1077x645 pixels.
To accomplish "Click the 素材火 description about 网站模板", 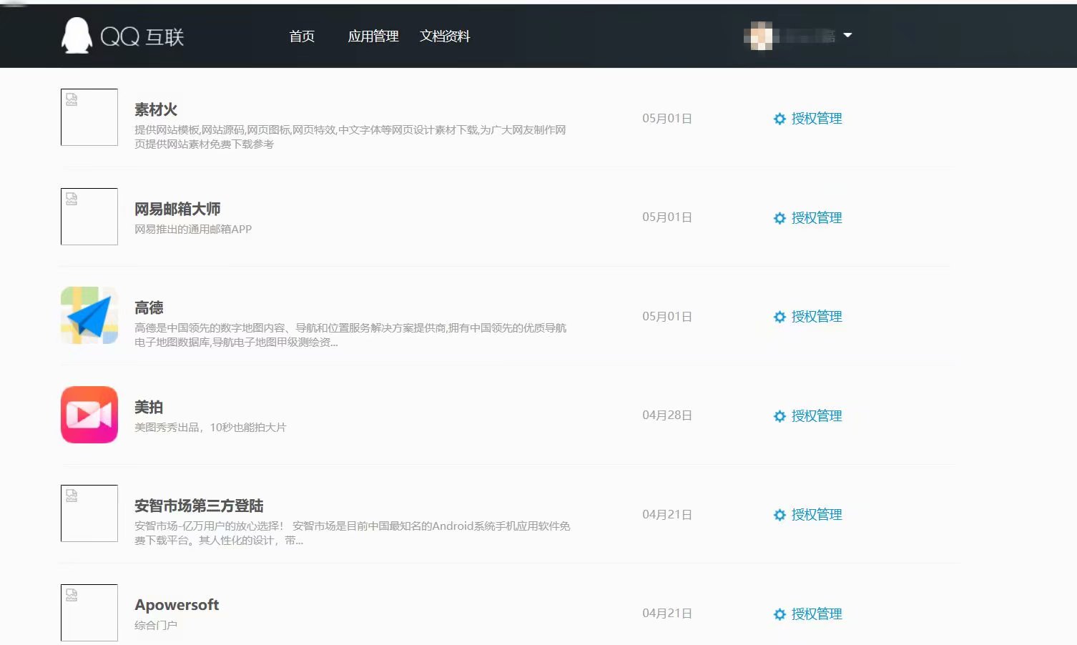I will 350,137.
